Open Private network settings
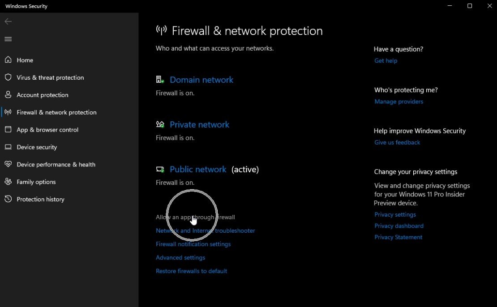Screen dimensions: 497x307 (199, 124)
